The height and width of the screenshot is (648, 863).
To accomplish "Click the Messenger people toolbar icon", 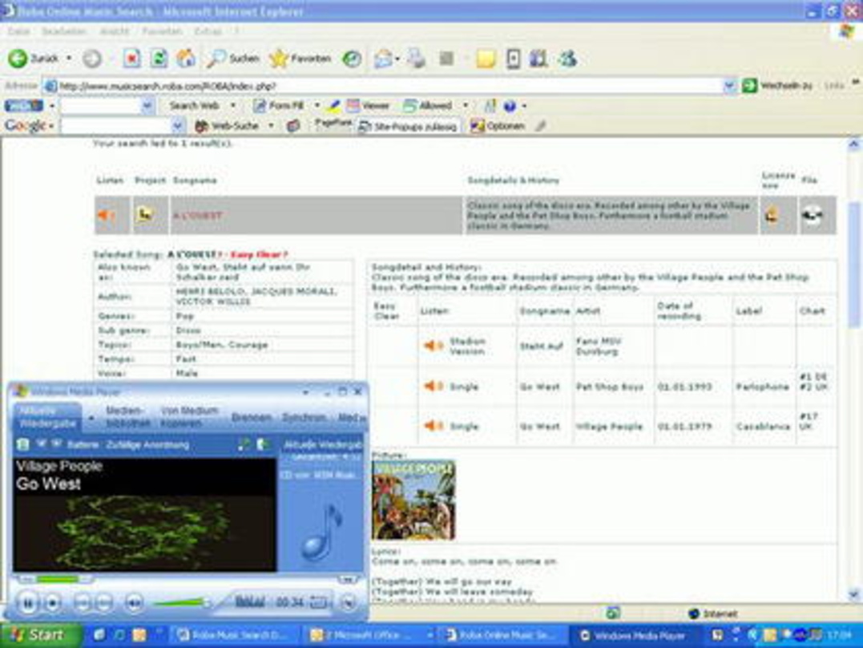I will click(567, 59).
